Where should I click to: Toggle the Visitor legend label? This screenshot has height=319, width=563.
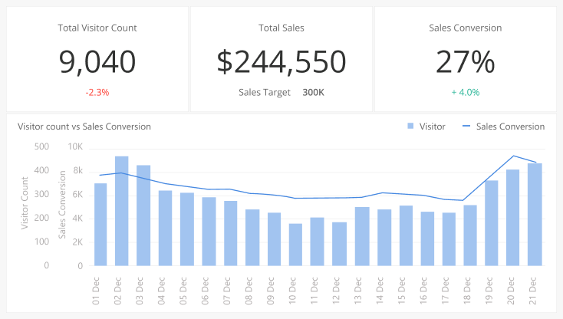point(433,127)
